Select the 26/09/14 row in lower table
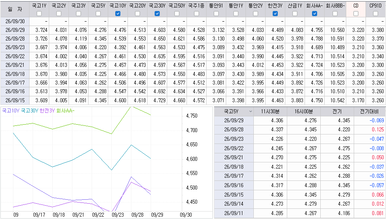386x219 pixels. [234, 204]
